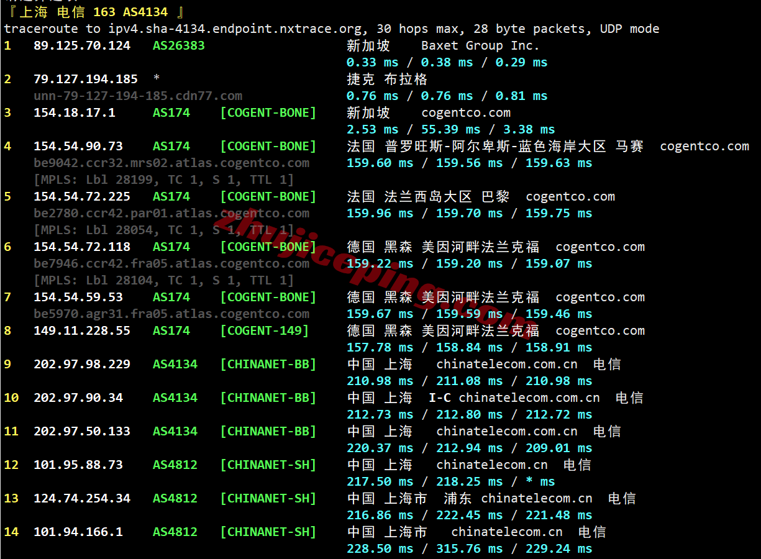The width and height of the screenshot is (761, 559).
Task: Click IP 154.54.59.53 in hop 7
Action: tap(78, 297)
